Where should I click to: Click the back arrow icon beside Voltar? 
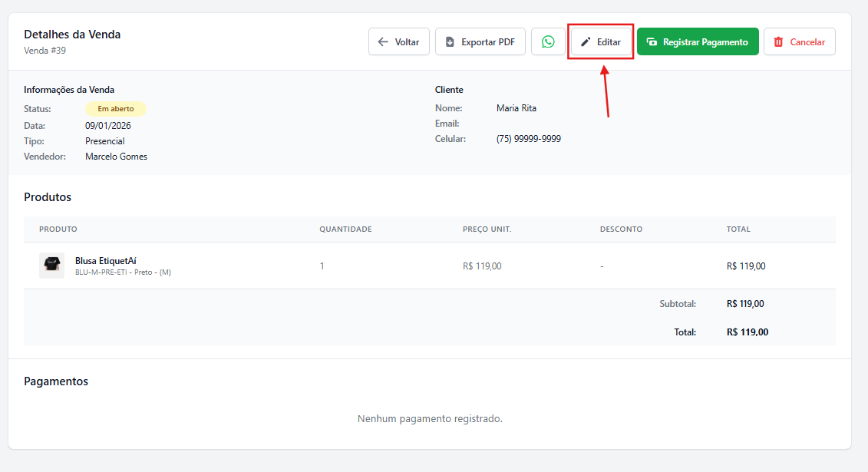tap(384, 42)
